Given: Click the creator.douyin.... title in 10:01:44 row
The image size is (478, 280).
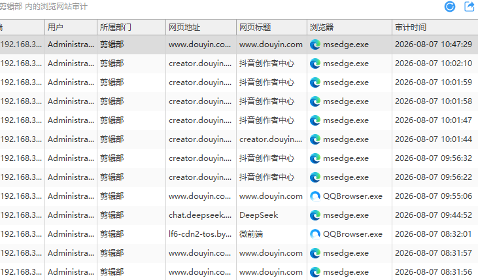Looking at the screenshot, I should 271,139.
